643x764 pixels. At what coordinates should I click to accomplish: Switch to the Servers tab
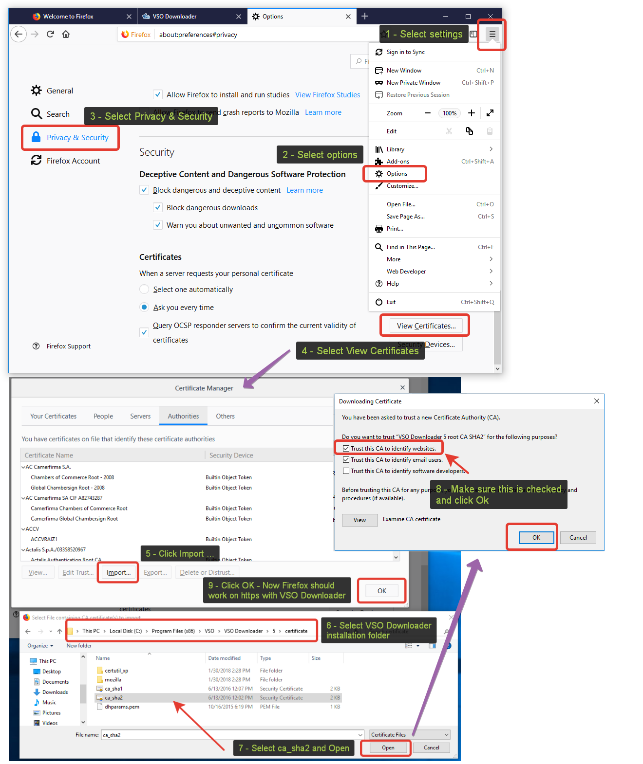[140, 416]
